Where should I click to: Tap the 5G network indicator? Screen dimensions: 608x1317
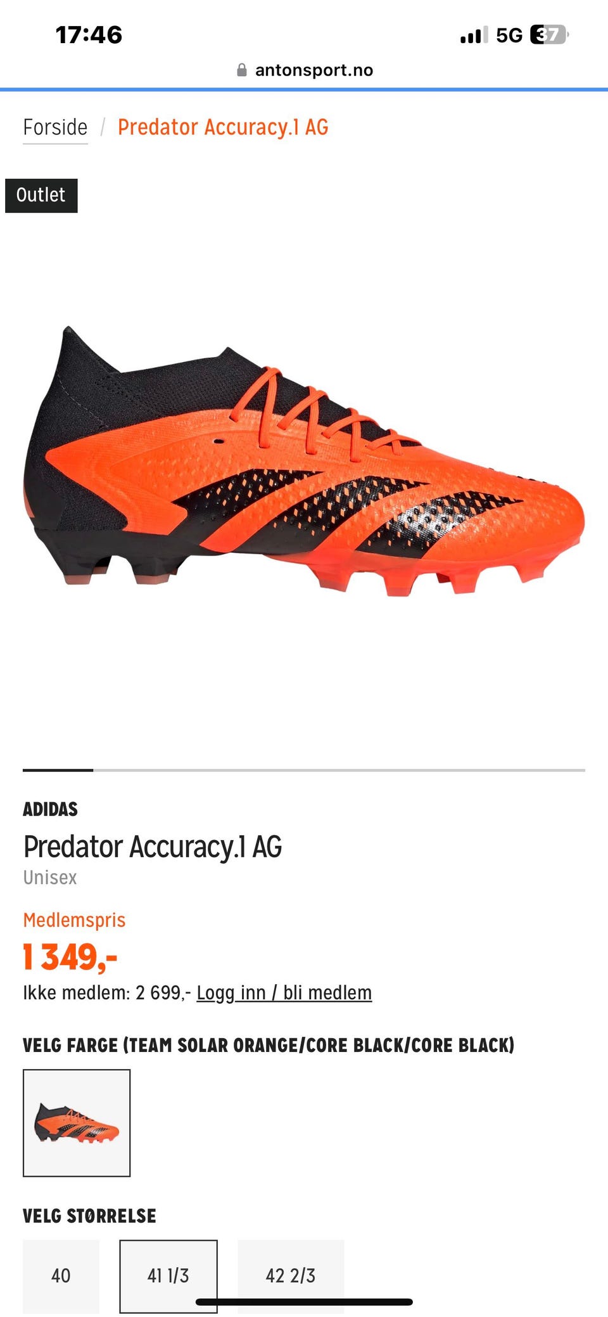509,35
